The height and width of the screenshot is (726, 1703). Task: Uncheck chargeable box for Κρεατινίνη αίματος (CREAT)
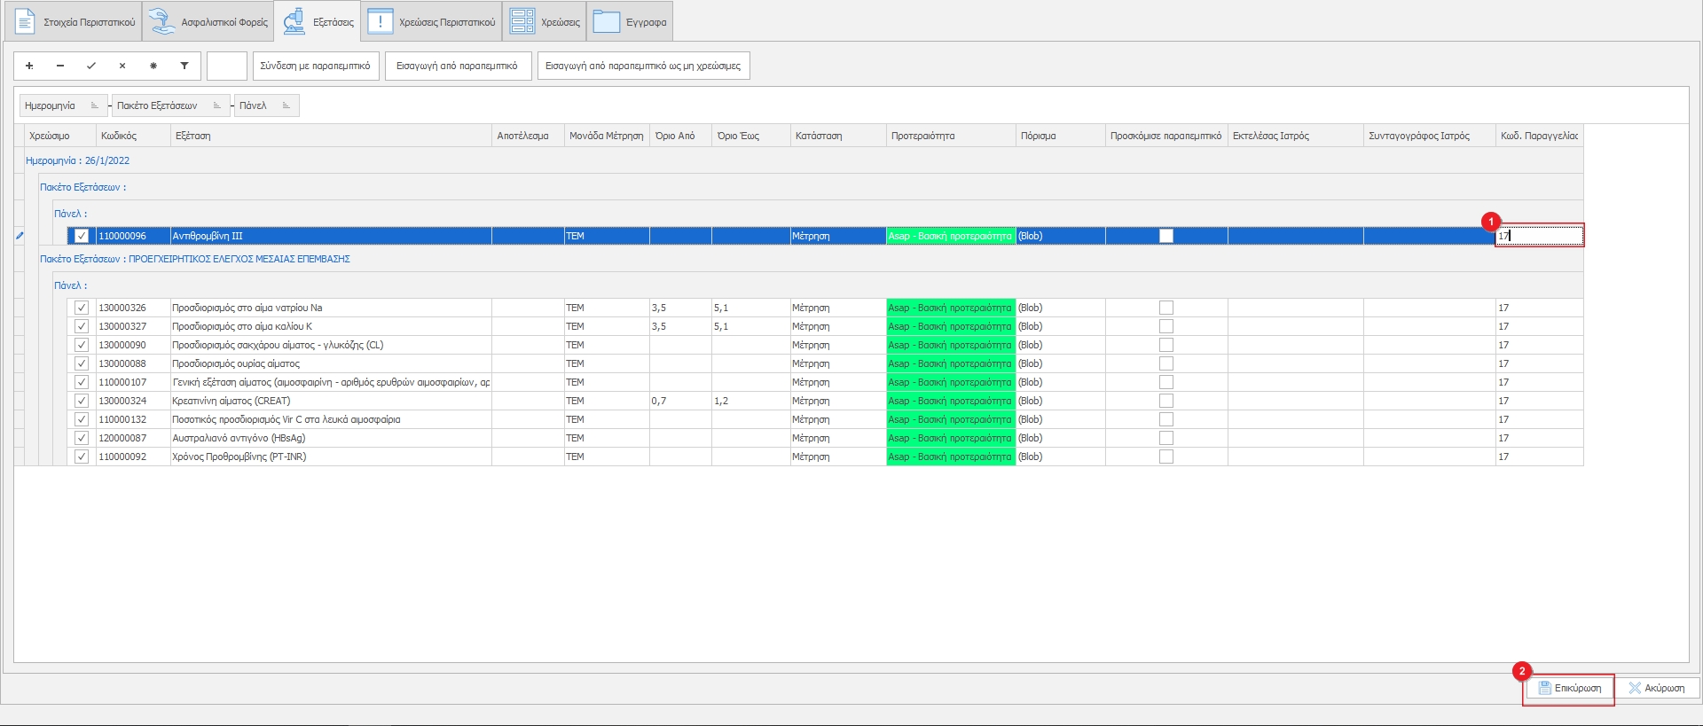click(82, 401)
